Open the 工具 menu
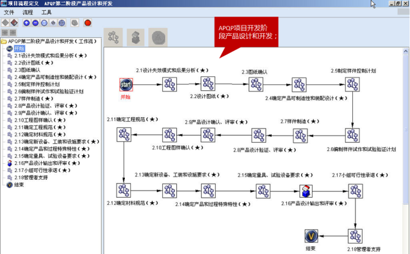The image size is (410, 254). click(46, 12)
